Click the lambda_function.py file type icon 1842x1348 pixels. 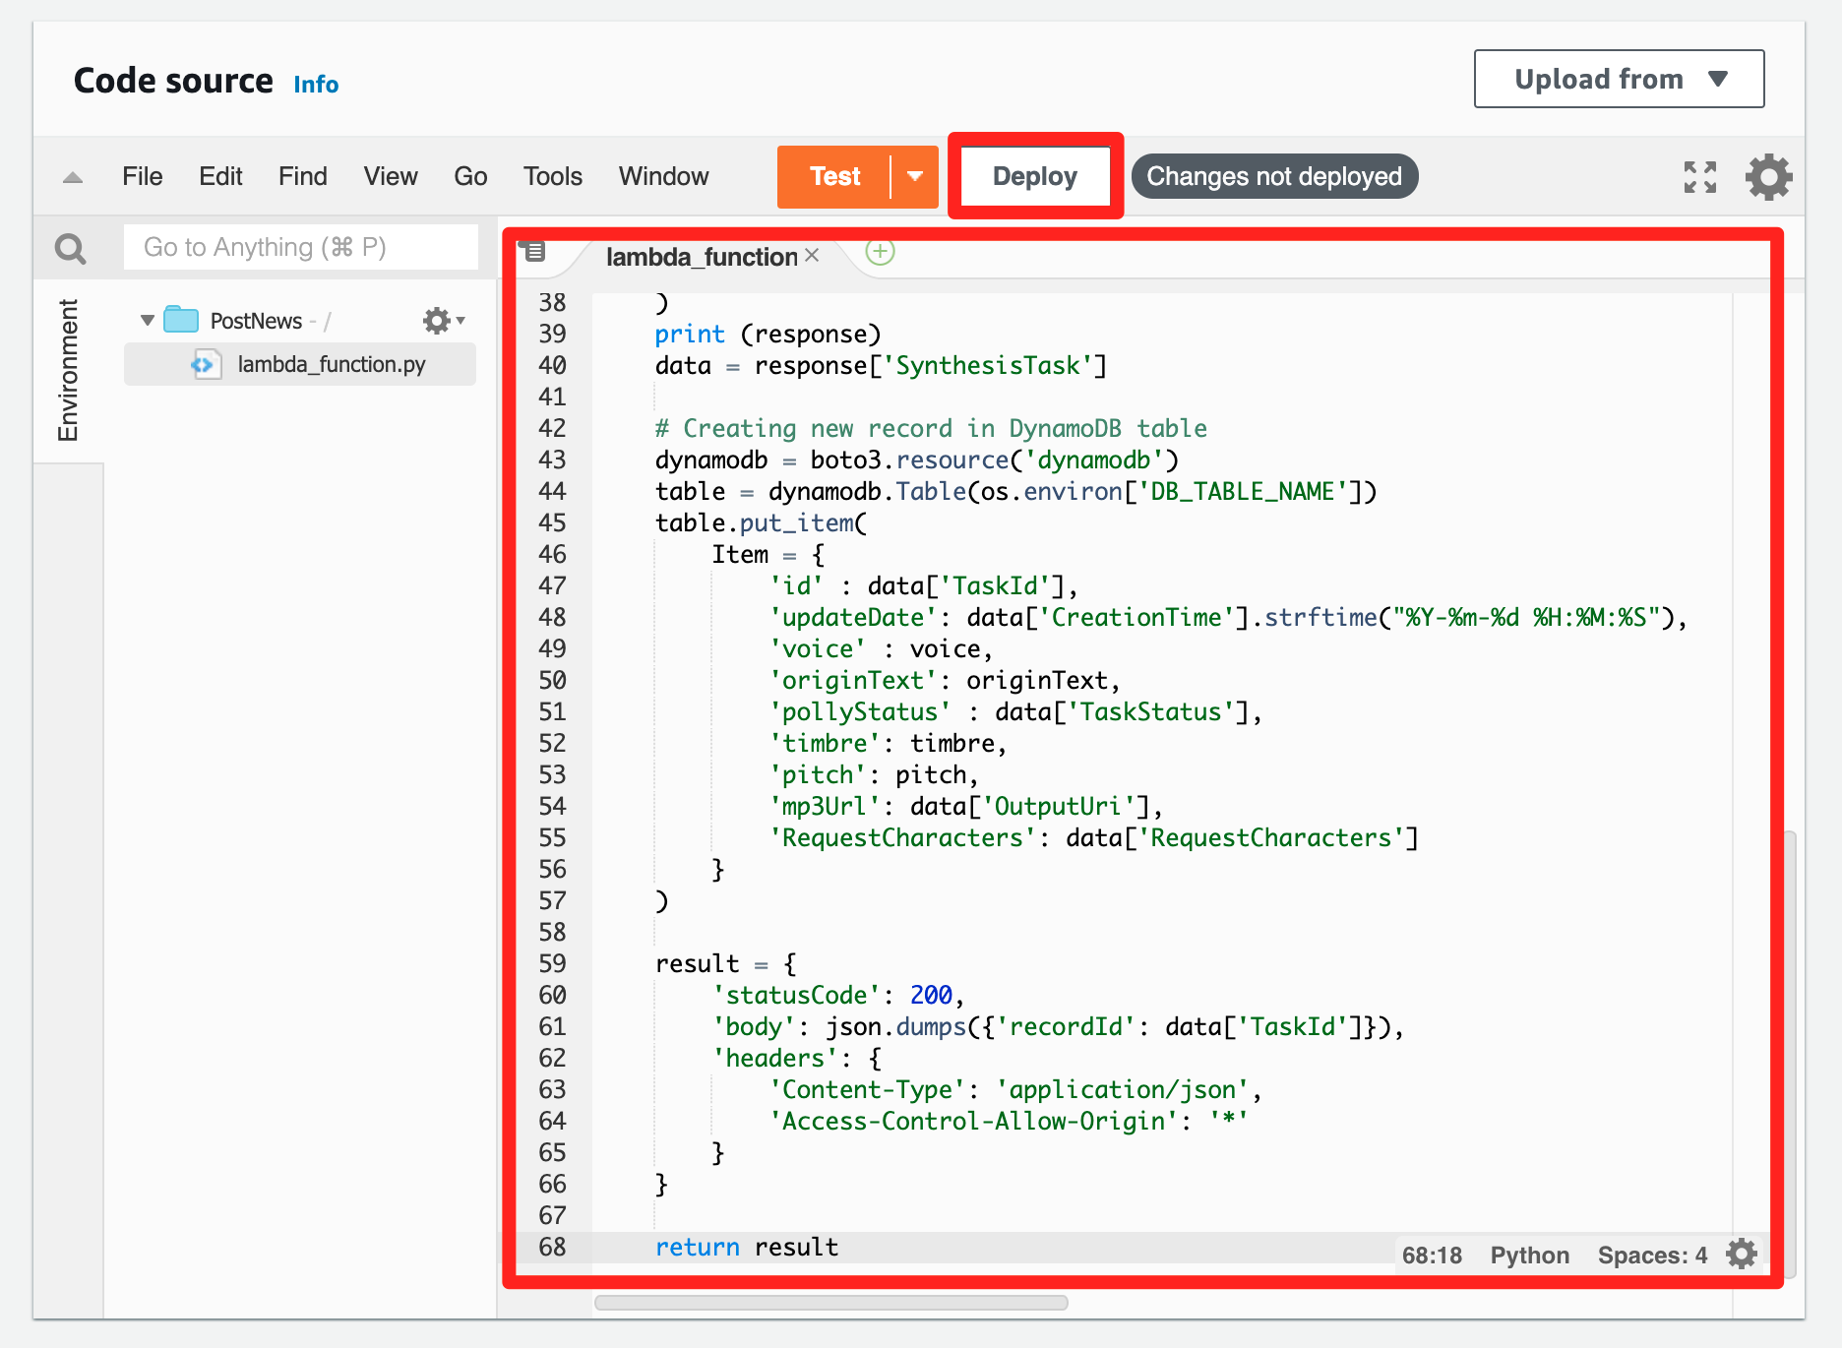coord(205,364)
